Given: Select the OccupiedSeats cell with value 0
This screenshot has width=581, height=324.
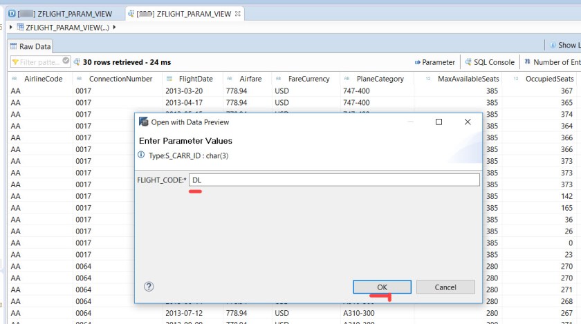Looking at the screenshot, I should [x=571, y=243].
